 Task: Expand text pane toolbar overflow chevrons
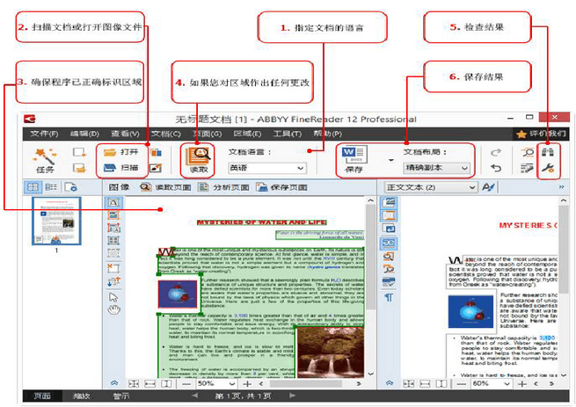561,187
